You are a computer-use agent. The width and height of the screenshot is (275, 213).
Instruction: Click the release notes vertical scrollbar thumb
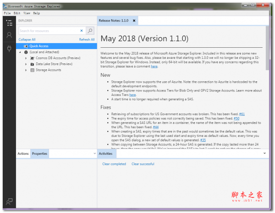point(267,48)
